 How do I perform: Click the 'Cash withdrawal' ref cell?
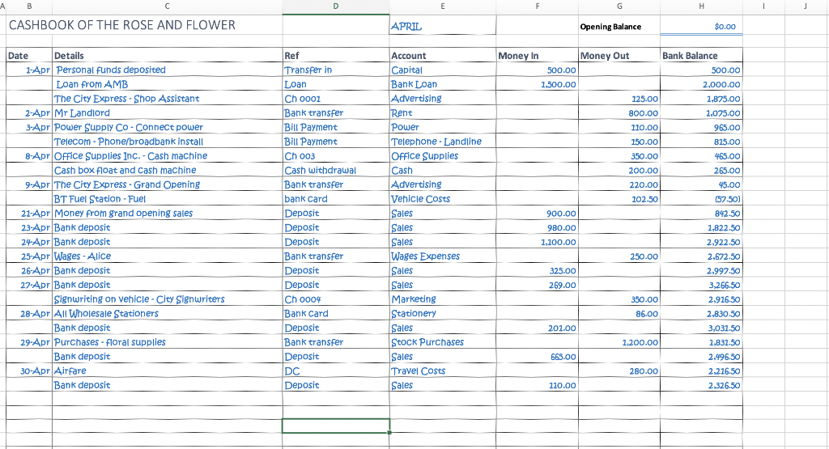pos(336,170)
